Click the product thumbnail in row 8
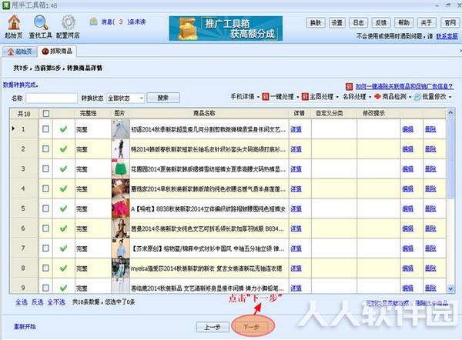 click(121, 268)
